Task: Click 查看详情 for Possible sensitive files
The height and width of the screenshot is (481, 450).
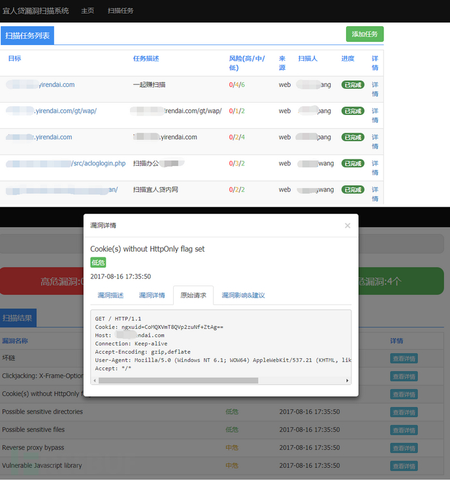Action: click(x=404, y=430)
